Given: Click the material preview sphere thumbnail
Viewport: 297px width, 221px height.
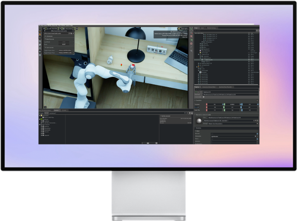Looking at the screenshot, I should click(x=199, y=121).
